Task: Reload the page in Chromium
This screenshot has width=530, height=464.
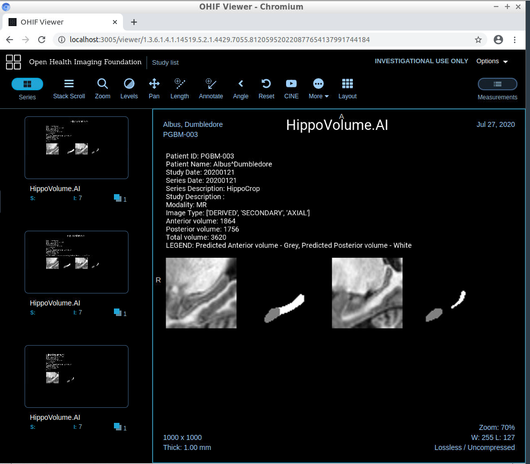Action: tap(42, 40)
